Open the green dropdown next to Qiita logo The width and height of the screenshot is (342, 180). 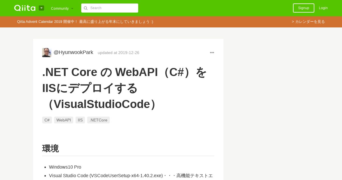[x=41, y=8]
